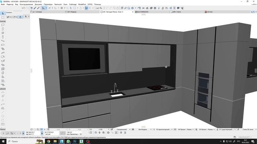
Task: Select the Zone tool
Action: [3, 81]
